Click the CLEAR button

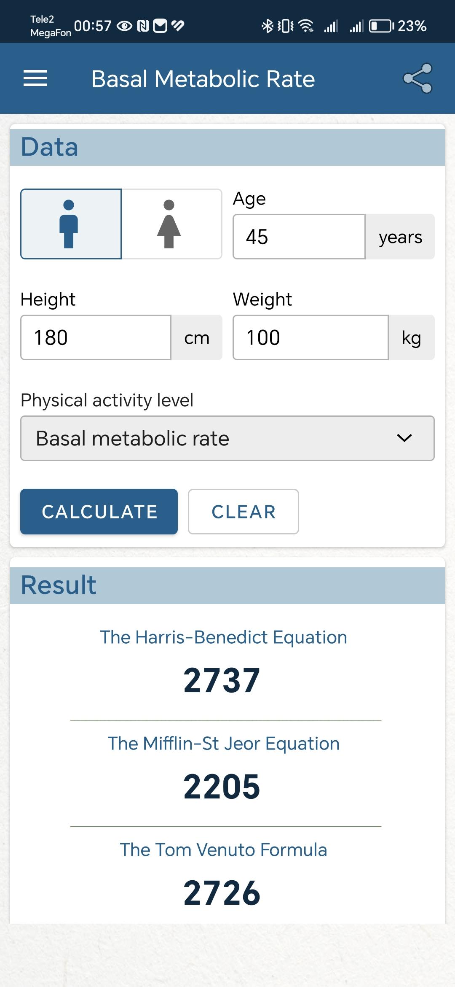[x=244, y=512]
